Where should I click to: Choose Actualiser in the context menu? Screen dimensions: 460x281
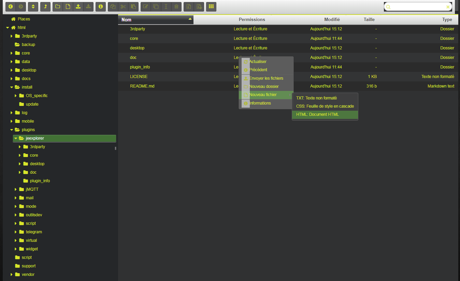[266, 62]
